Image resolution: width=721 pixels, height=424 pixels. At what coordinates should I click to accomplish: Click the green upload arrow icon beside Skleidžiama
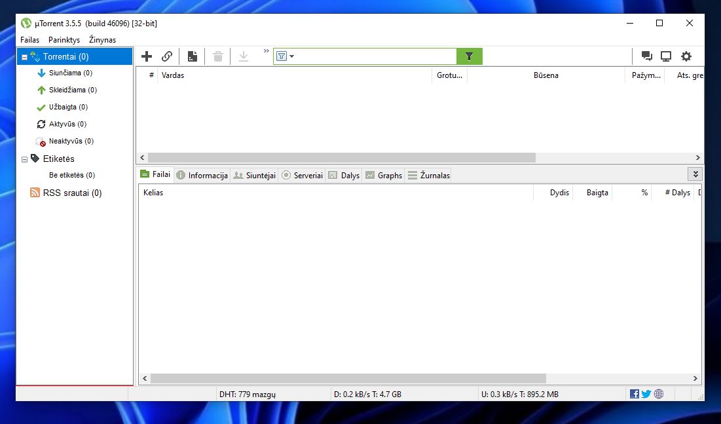click(x=41, y=90)
